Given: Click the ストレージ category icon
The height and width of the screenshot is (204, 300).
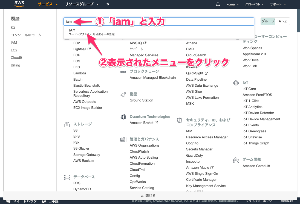Looking at the screenshot, I should pos(67,124).
